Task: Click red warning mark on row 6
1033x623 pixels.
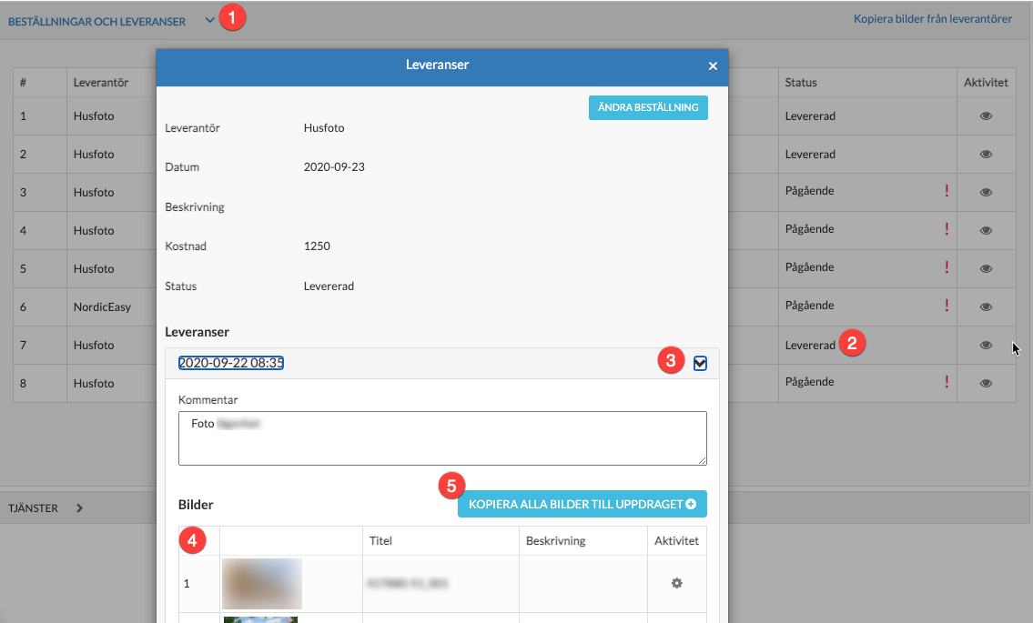Action: (947, 306)
